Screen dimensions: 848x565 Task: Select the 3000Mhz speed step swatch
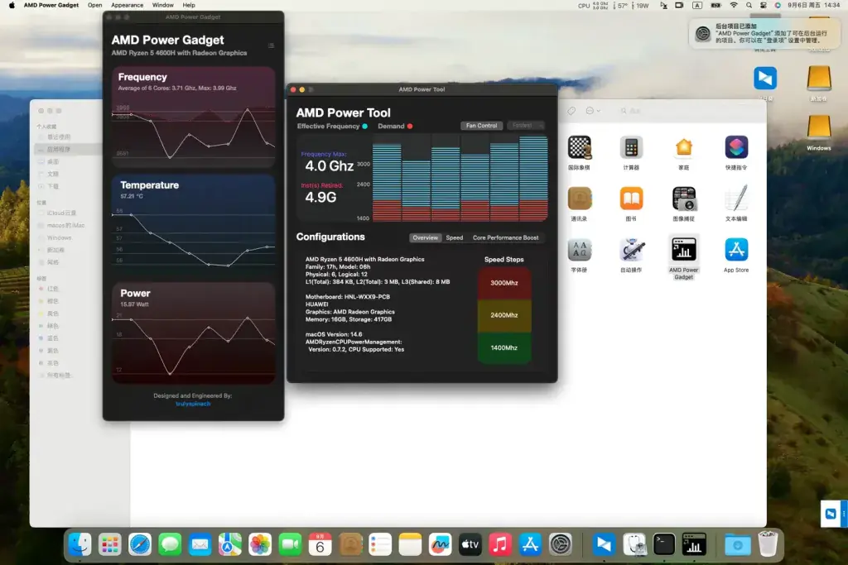pos(504,283)
